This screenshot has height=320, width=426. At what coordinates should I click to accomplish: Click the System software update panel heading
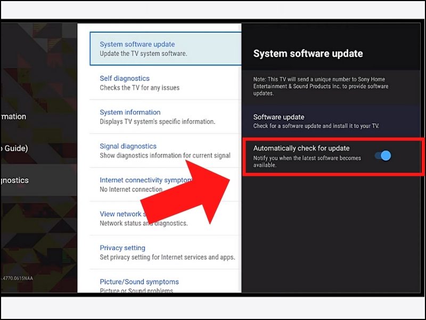point(308,53)
